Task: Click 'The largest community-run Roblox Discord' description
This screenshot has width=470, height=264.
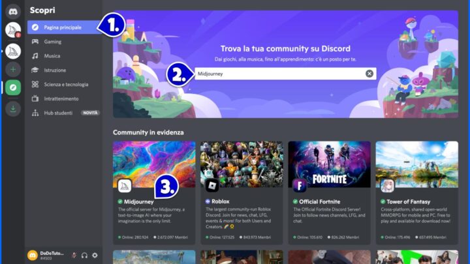Action: point(238,218)
